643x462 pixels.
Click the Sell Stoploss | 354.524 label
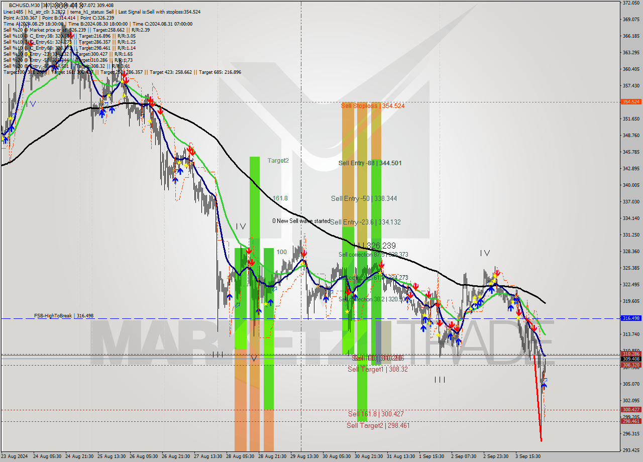click(x=372, y=105)
